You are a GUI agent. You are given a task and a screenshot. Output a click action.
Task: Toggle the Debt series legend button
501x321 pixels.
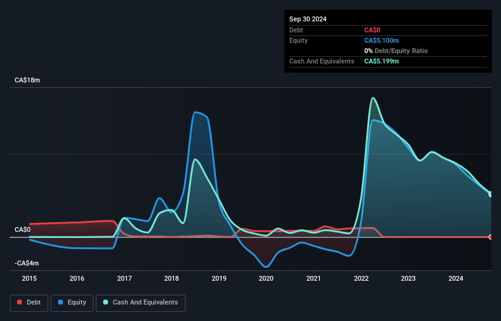[29, 303]
